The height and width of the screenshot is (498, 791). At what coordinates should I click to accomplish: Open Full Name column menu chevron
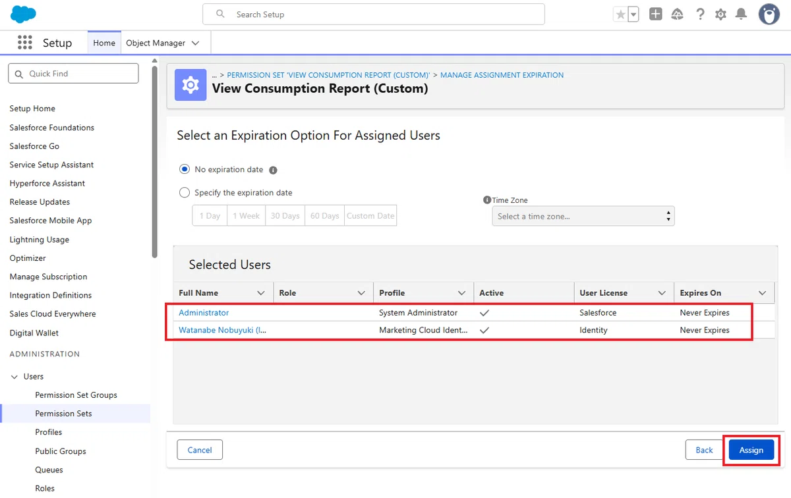click(x=261, y=293)
